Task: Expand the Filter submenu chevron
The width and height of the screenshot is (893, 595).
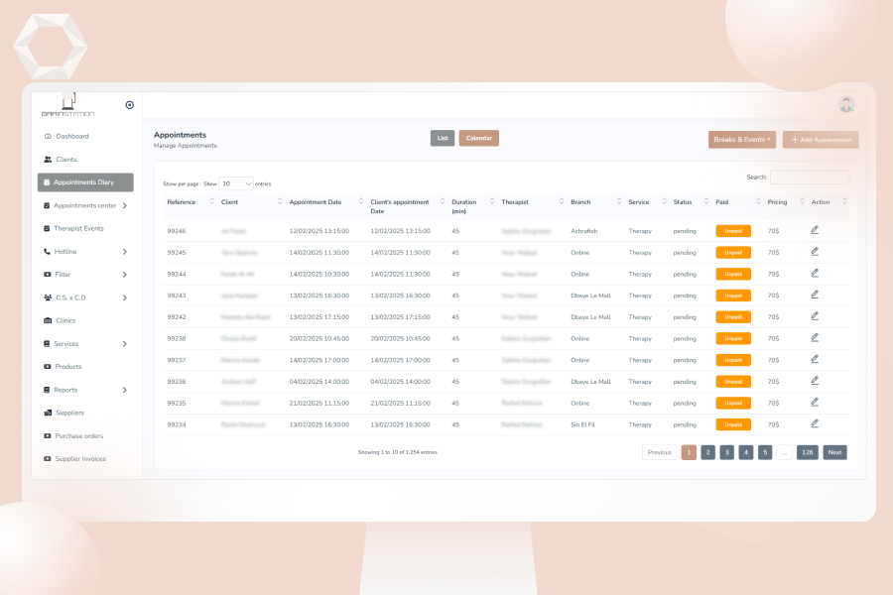Action: [125, 275]
